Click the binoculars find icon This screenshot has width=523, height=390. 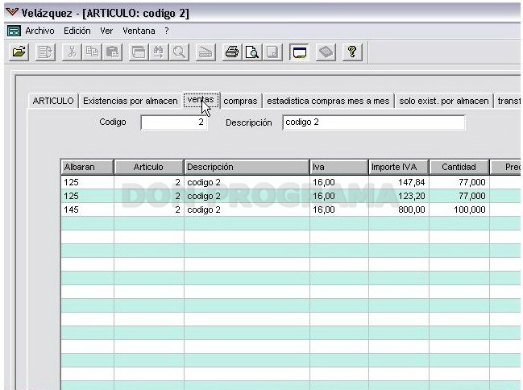(159, 52)
